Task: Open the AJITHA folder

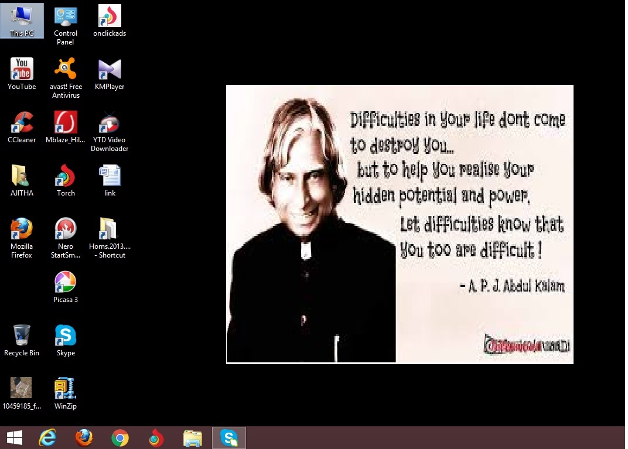Action: 22,177
